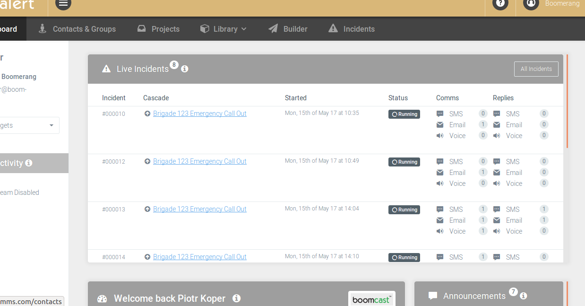This screenshot has height=306, width=585.
Task: Click the All Incidents button
Action: tap(536, 69)
